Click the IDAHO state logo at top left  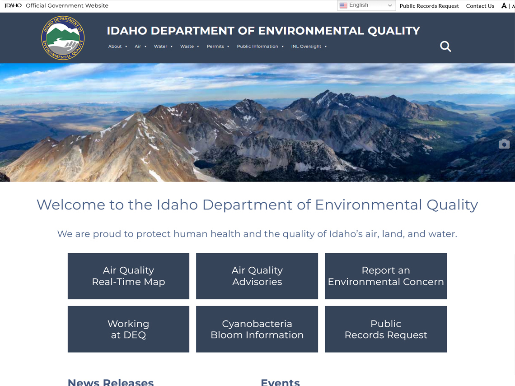point(13,6)
